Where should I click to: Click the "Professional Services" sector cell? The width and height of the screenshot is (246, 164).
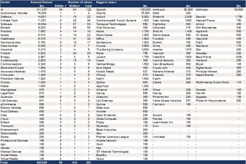(14, 140)
